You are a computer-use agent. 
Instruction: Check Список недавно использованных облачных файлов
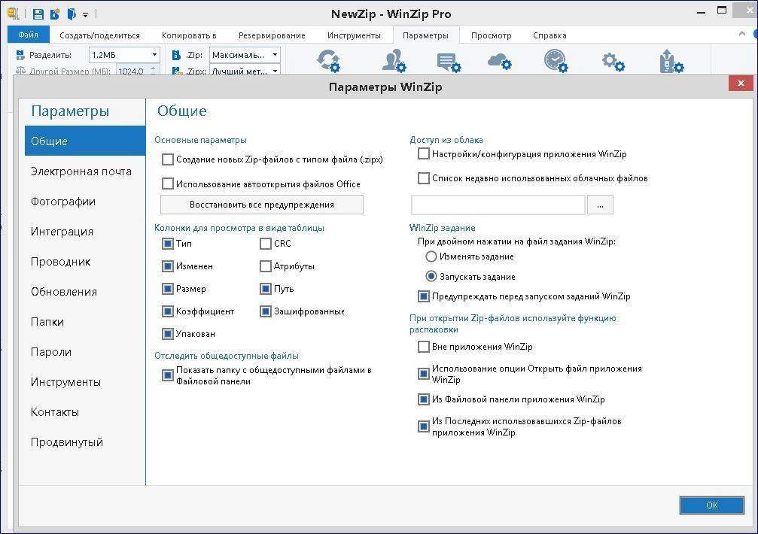pyautogui.click(x=424, y=178)
